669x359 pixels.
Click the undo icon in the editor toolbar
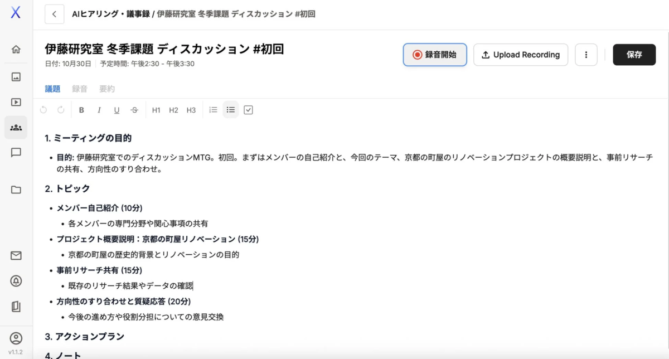[x=43, y=110]
